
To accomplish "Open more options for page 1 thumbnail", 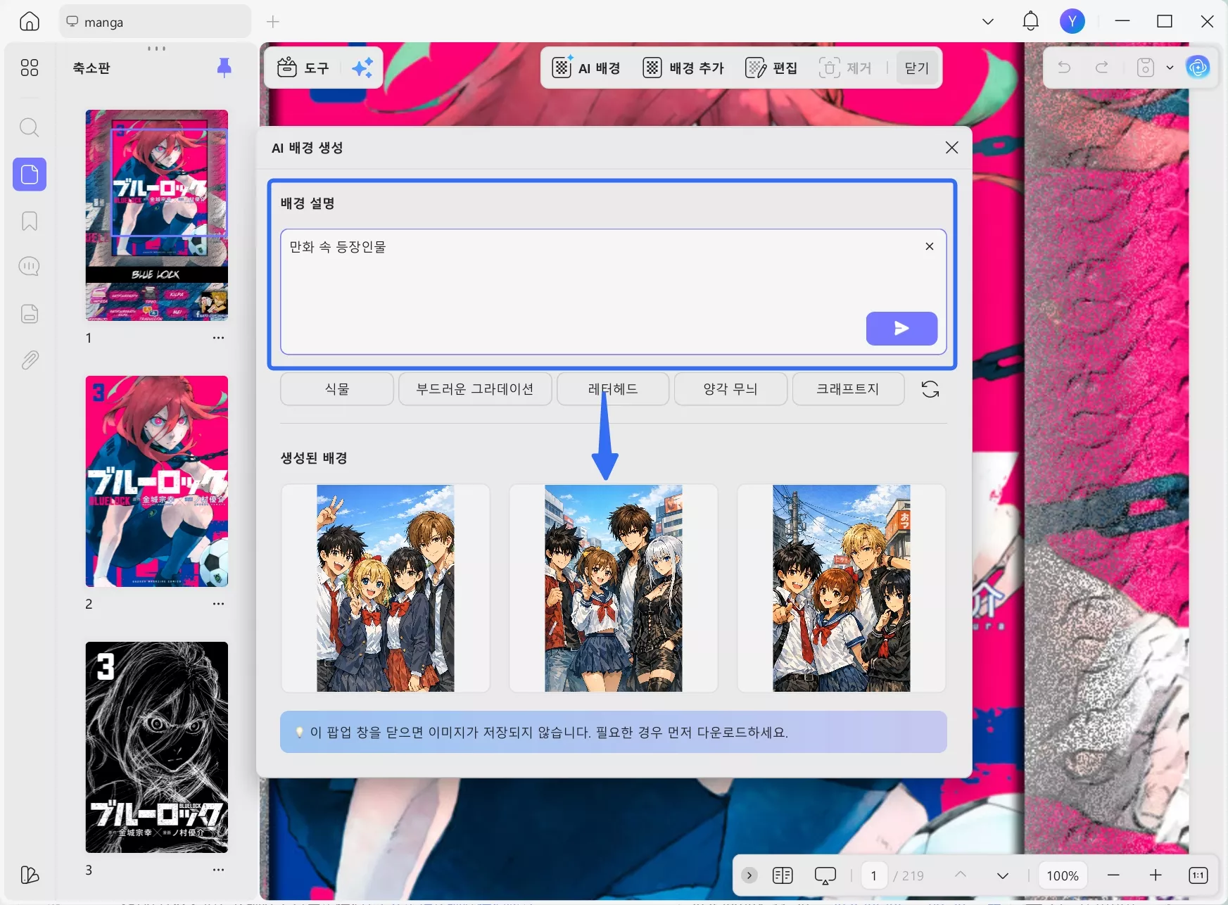I will 218,338.
